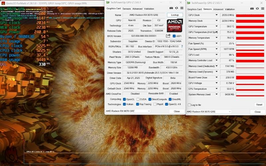
Task: Click the screenshot camera icon in Graphics Card window
Action: (x=171, y=8)
